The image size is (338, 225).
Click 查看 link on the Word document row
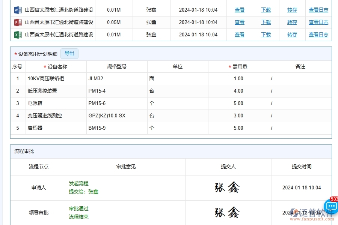pos(239,10)
